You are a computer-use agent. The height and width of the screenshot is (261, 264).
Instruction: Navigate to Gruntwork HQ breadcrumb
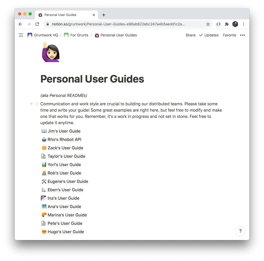43,35
